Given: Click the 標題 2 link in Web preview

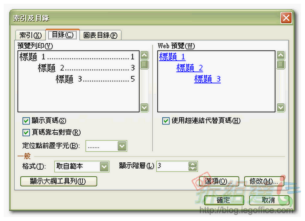Looking at the screenshot, I should (190, 68).
